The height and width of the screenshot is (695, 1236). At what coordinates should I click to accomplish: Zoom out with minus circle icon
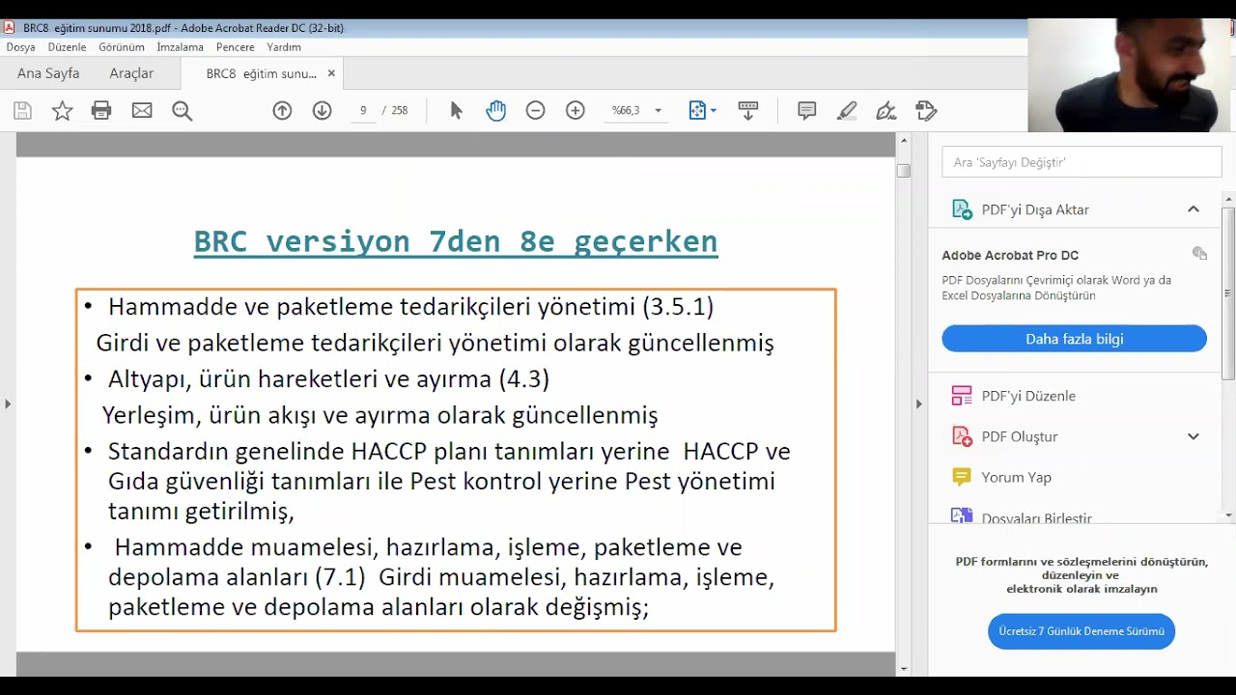535,111
